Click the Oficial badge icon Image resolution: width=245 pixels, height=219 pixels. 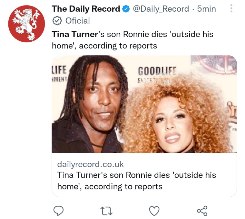pos(57,21)
